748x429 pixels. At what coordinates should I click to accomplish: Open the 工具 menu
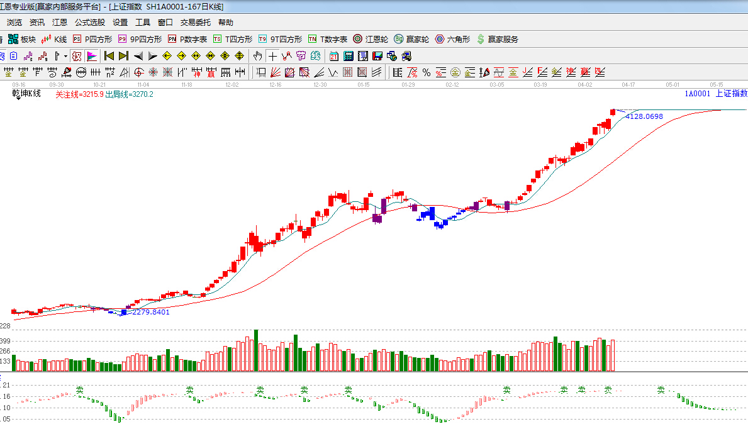[x=143, y=23]
